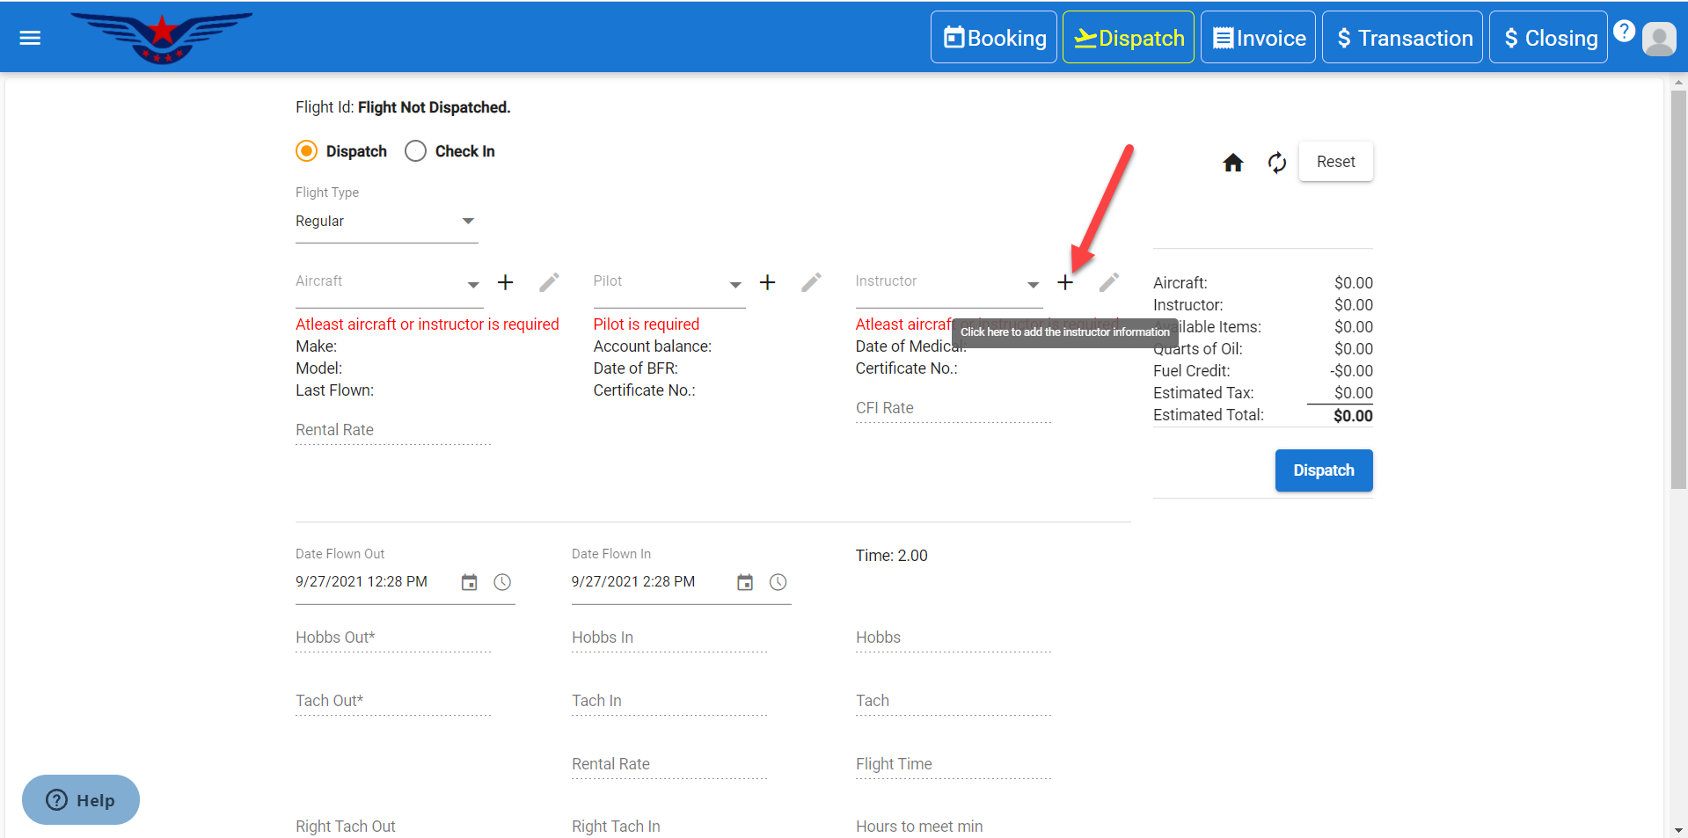Open the Pilot dropdown list
The image size is (1688, 838).
(x=735, y=284)
